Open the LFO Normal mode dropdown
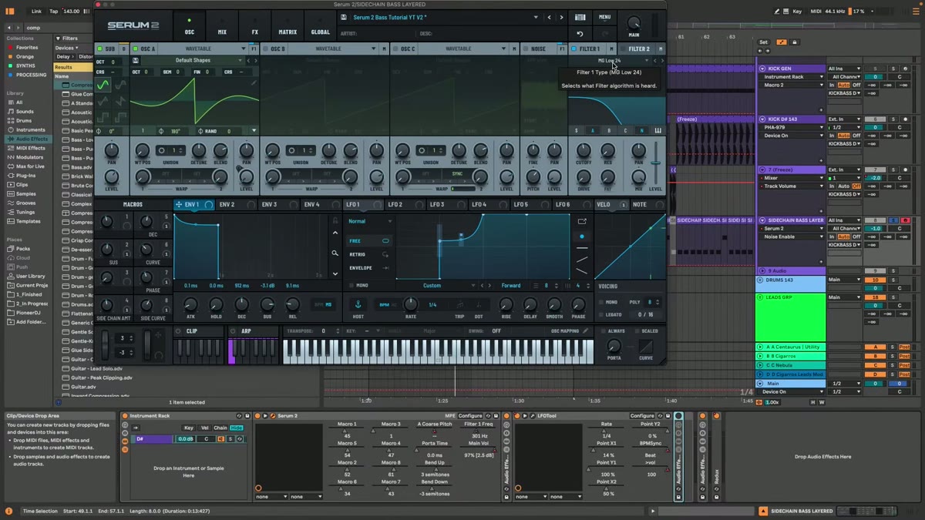 370,221
